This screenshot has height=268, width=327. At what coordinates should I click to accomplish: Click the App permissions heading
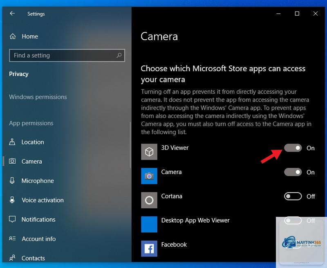(x=31, y=123)
